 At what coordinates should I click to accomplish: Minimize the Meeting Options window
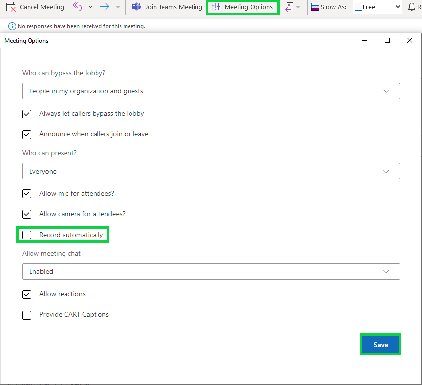pos(365,41)
